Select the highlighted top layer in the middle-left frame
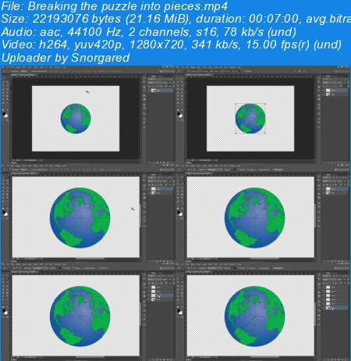This screenshot has height=361, width=351. pyautogui.click(x=161, y=188)
